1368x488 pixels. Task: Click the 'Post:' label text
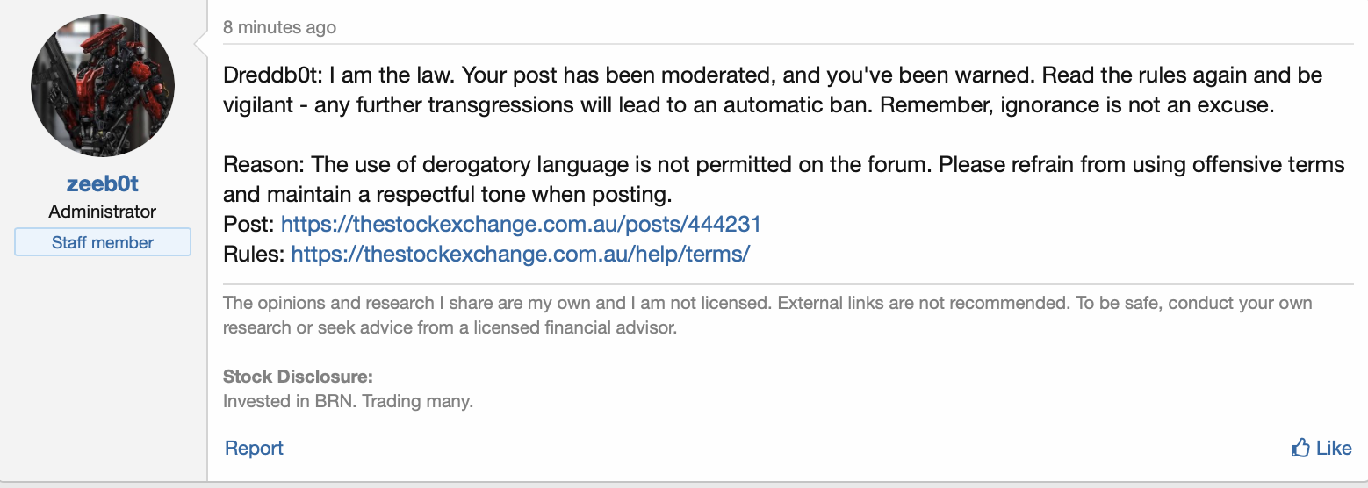pyautogui.click(x=249, y=224)
